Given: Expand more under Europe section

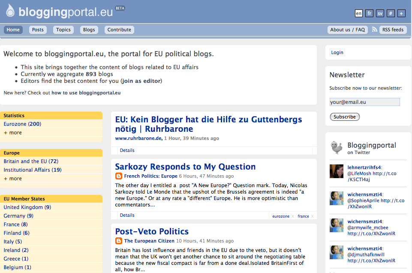Looking at the screenshot, I should click(x=13, y=179).
